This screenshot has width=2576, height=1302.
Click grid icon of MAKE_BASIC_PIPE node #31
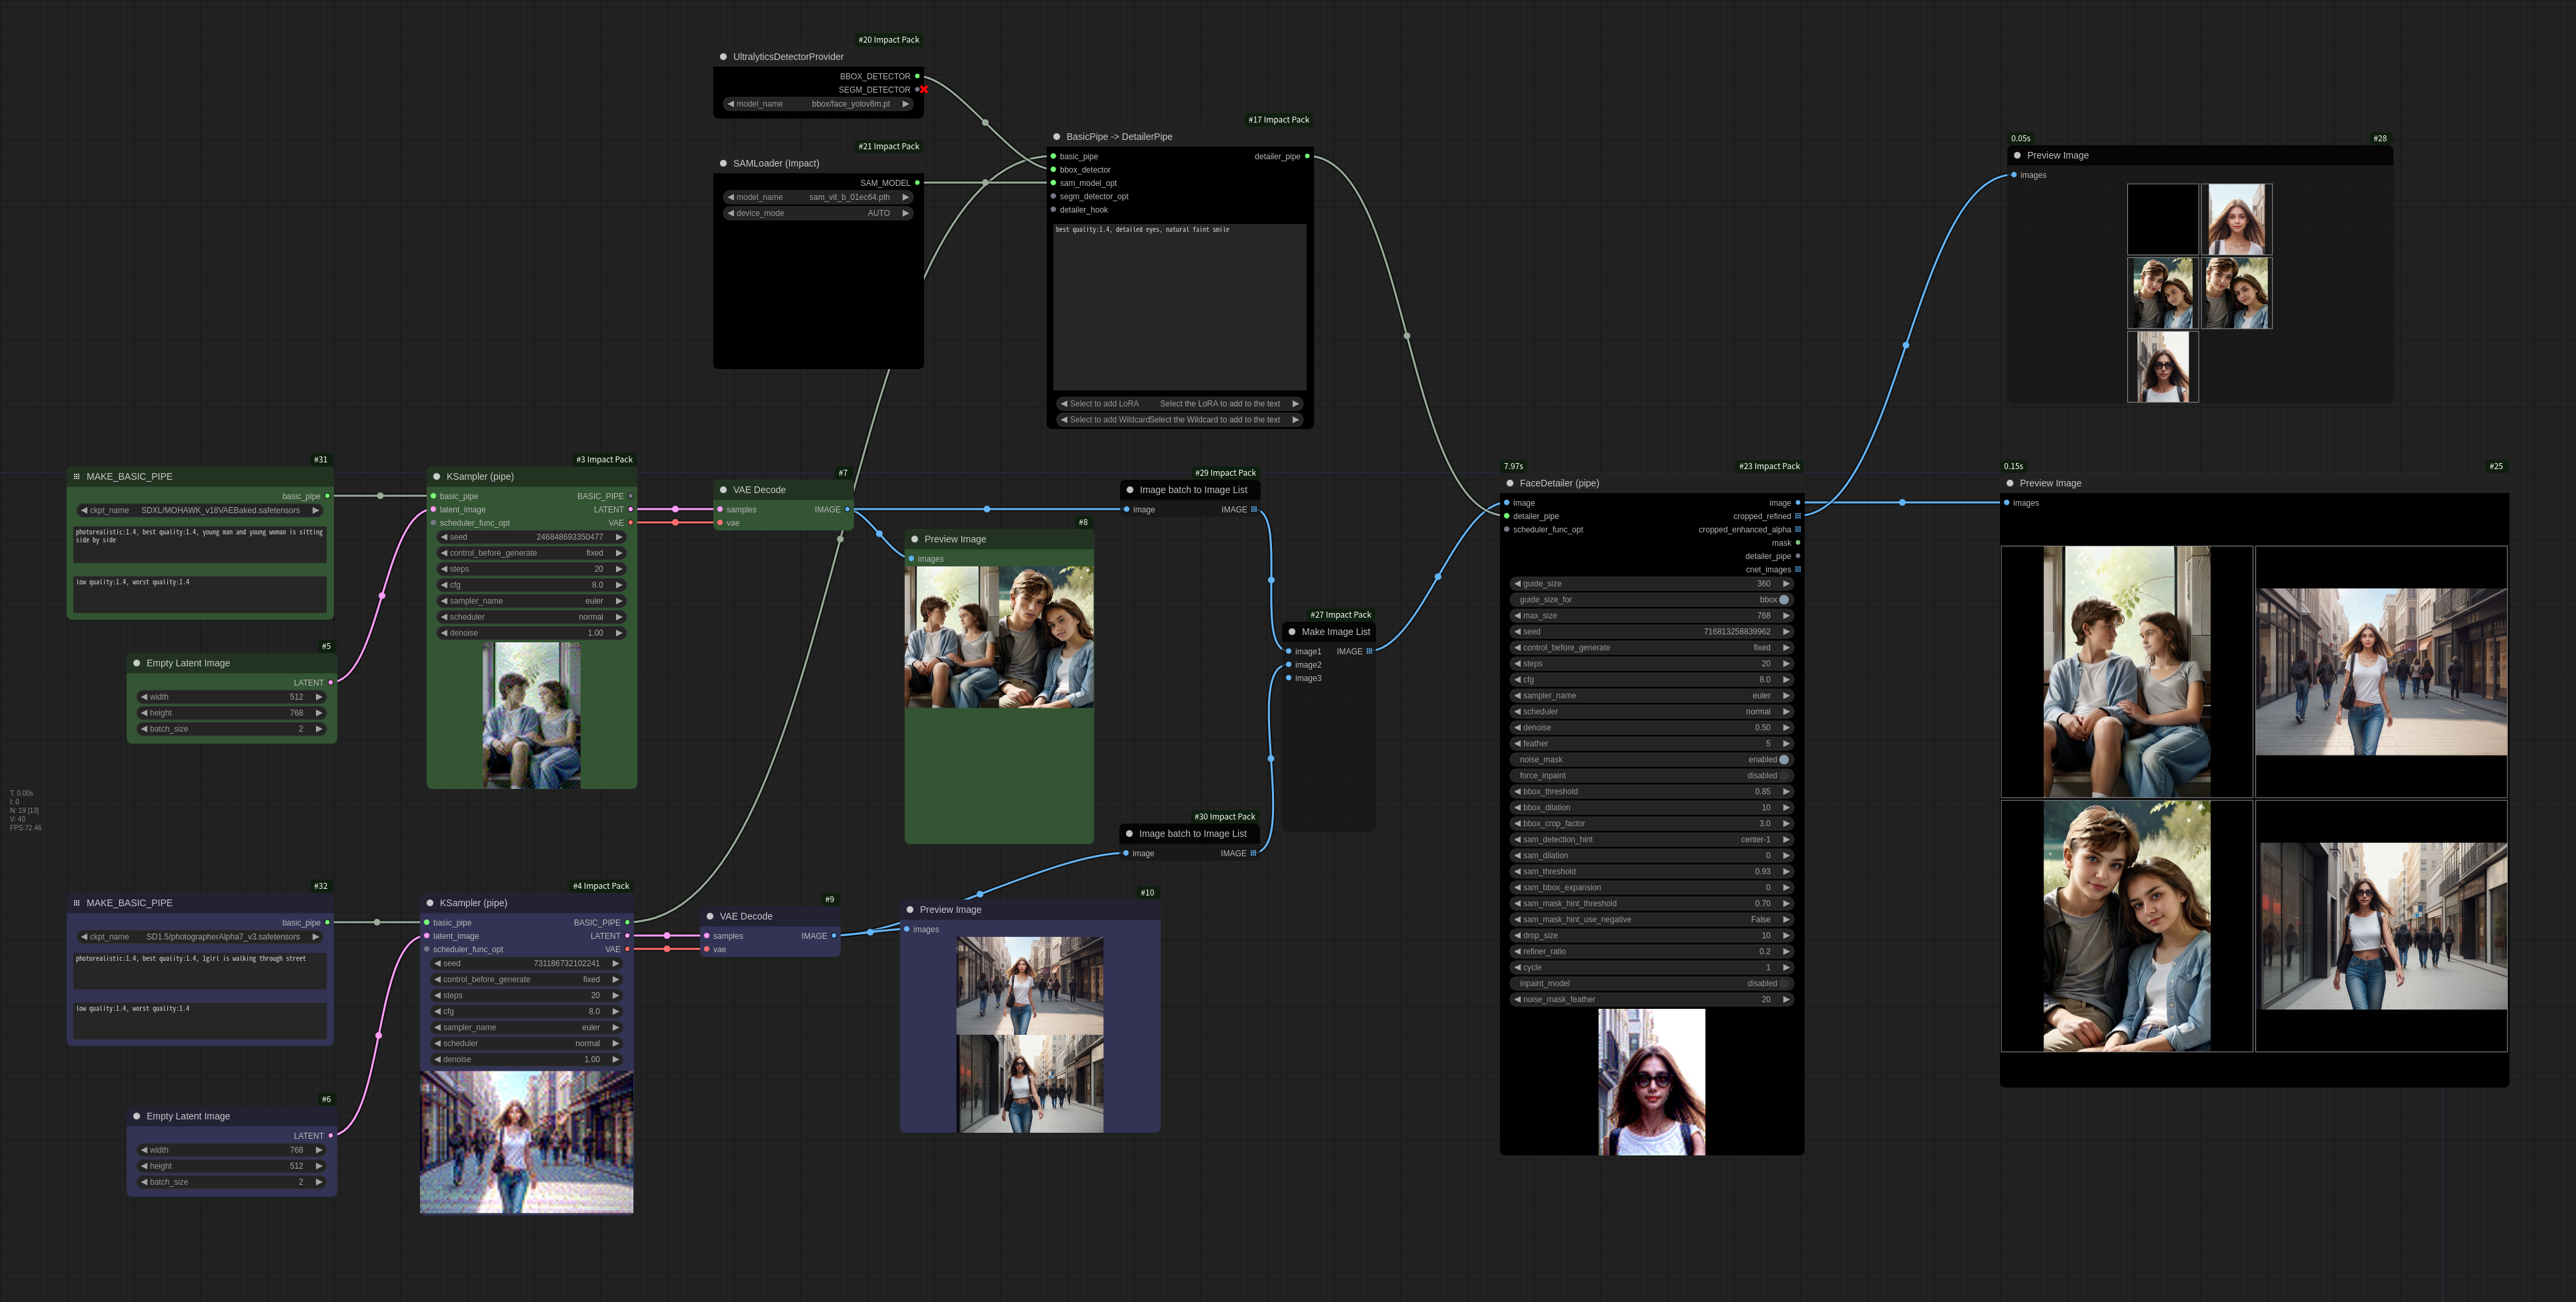(x=77, y=476)
